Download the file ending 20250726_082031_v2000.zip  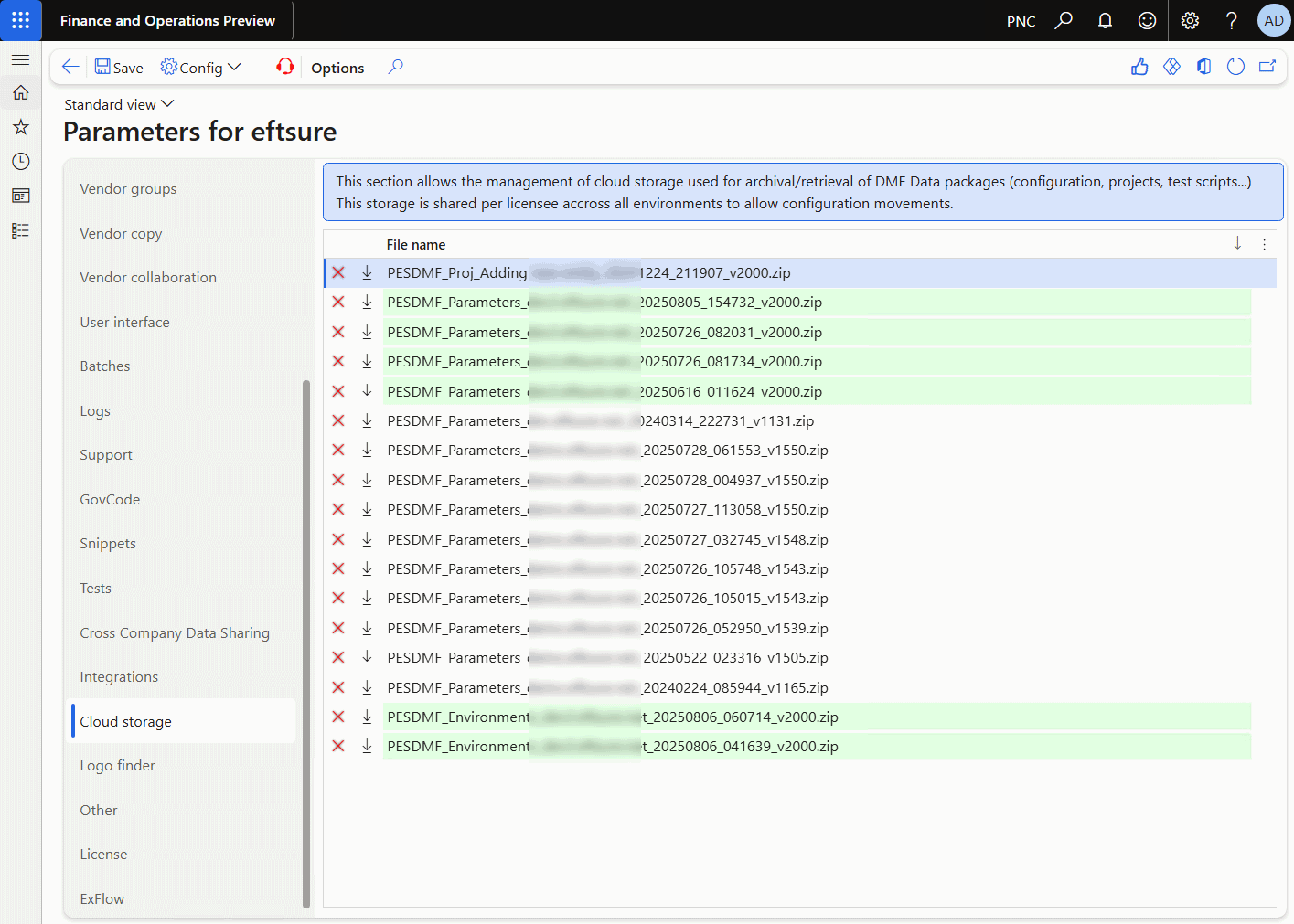[367, 332]
